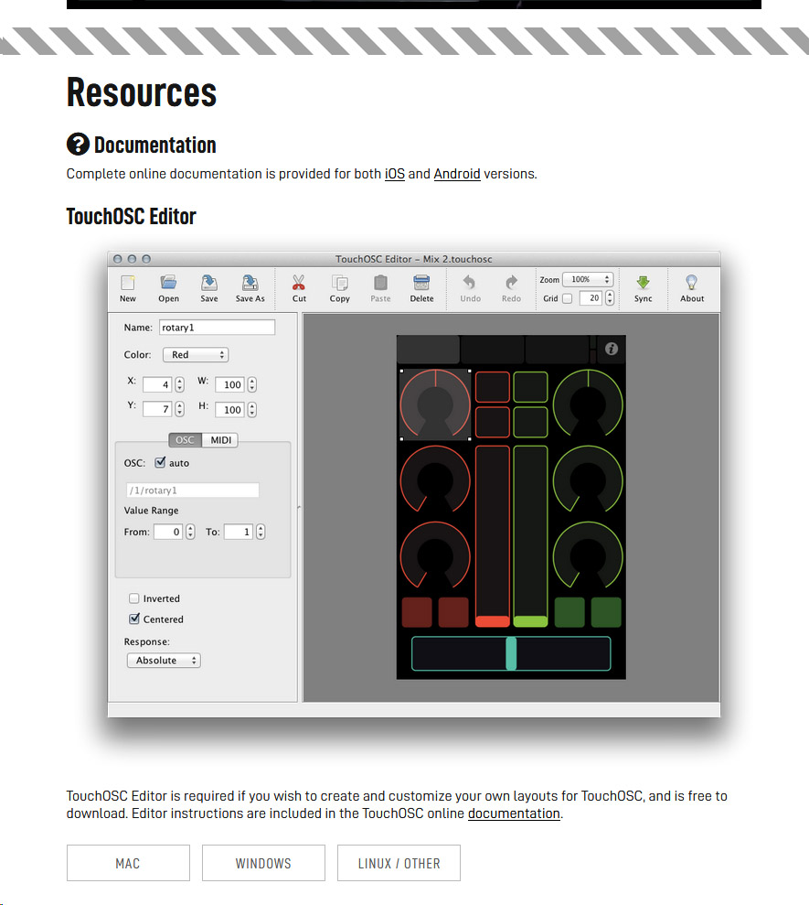Switch to the OSC tab
The height and width of the screenshot is (905, 809).
coord(185,440)
